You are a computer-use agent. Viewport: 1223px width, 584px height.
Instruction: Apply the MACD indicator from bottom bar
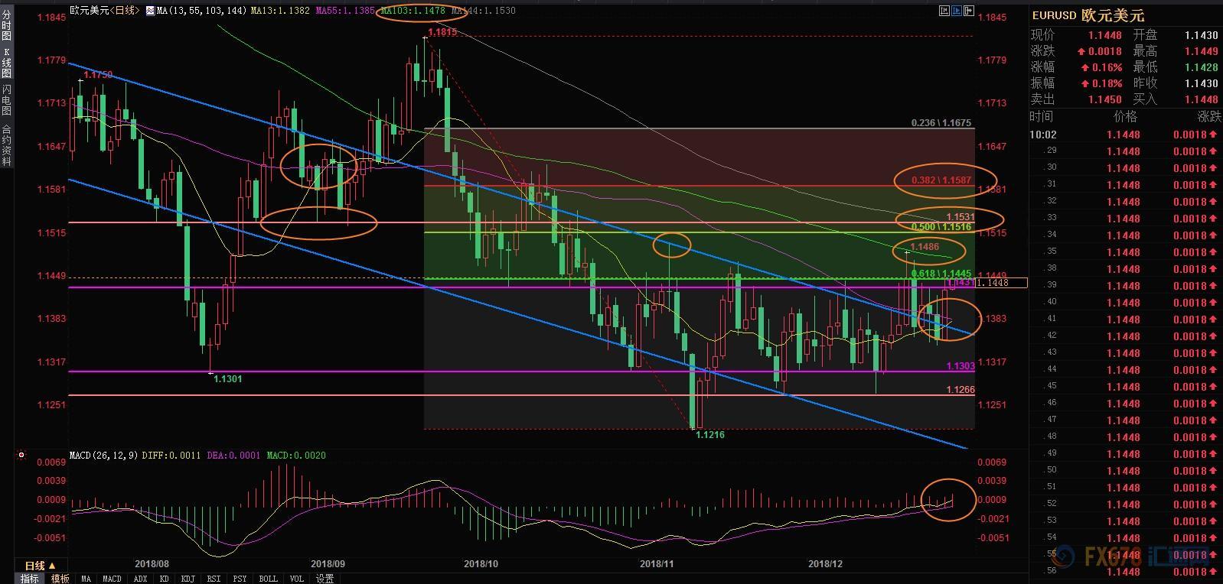(x=112, y=579)
